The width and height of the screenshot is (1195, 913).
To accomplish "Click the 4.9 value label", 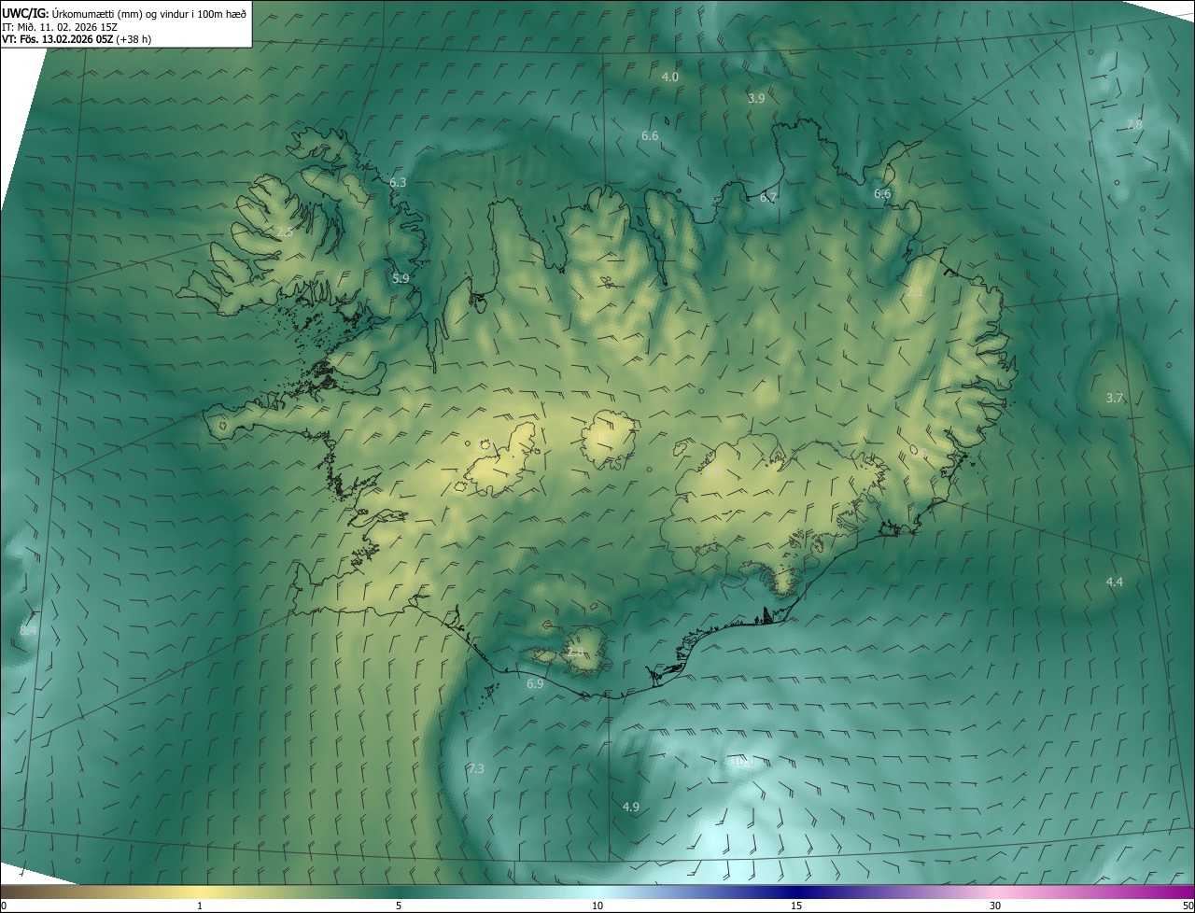I will pyautogui.click(x=631, y=807).
